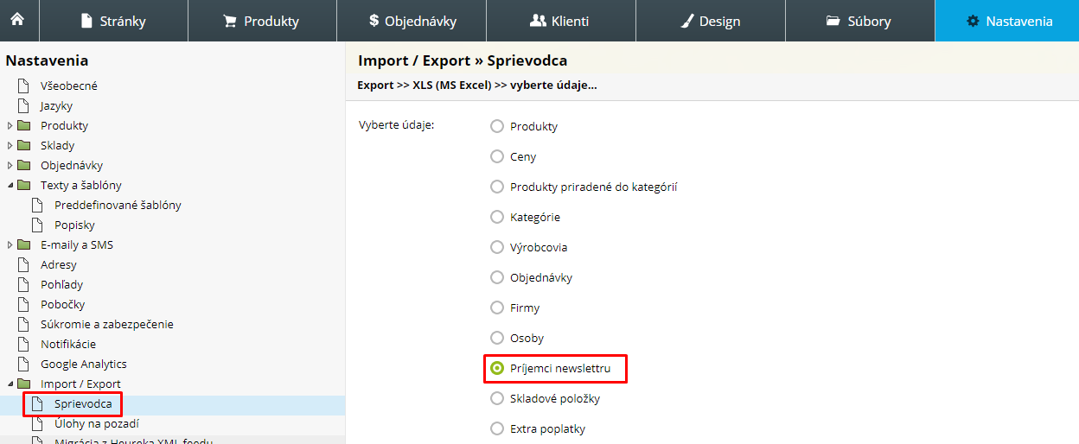This screenshot has height=444, width=1079.
Task: Open Pobočky settings item
Action: pyautogui.click(x=62, y=304)
